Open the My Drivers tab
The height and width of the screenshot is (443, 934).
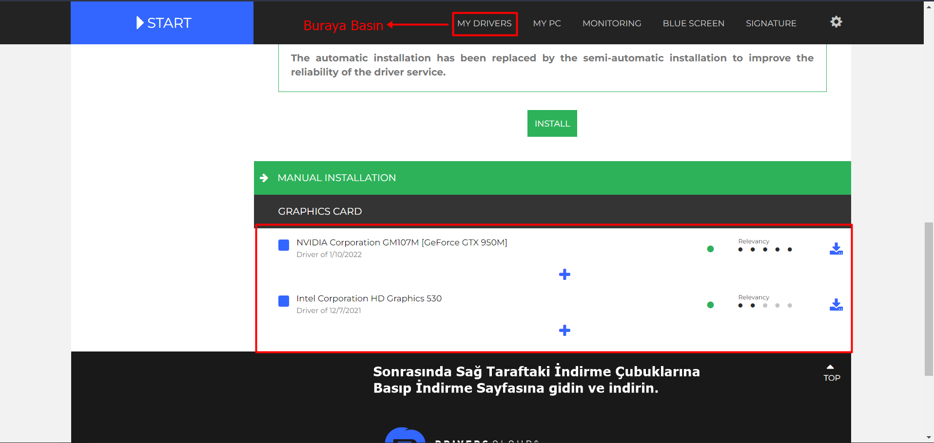(x=485, y=23)
